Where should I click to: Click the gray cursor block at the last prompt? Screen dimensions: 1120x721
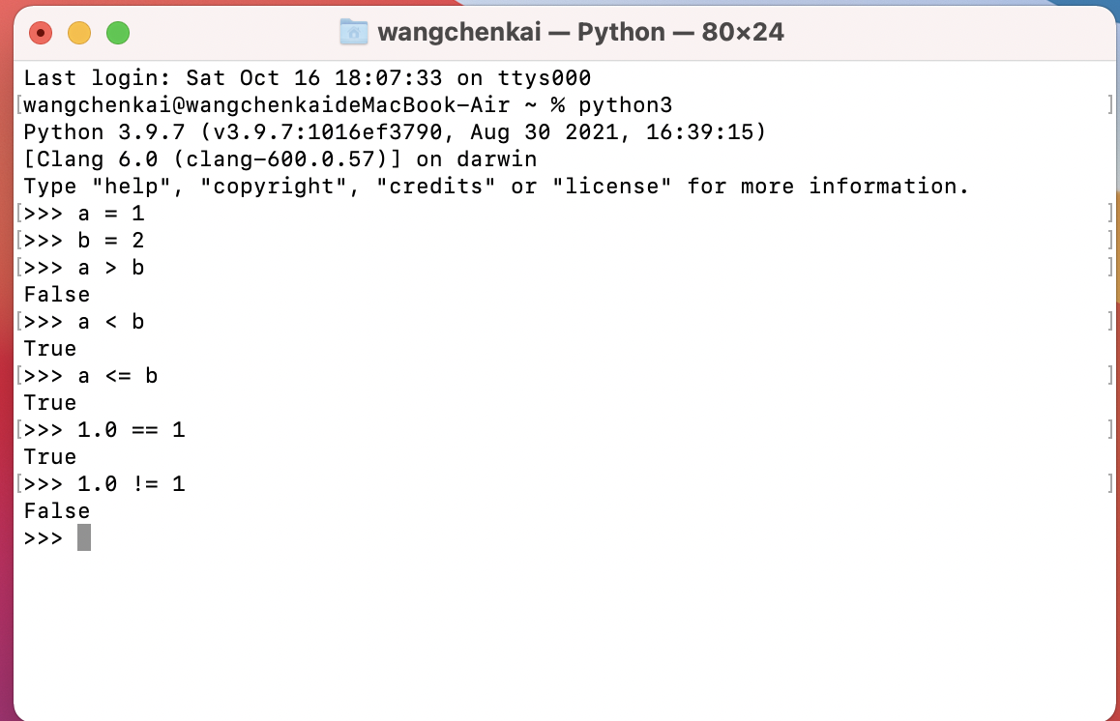click(x=84, y=537)
